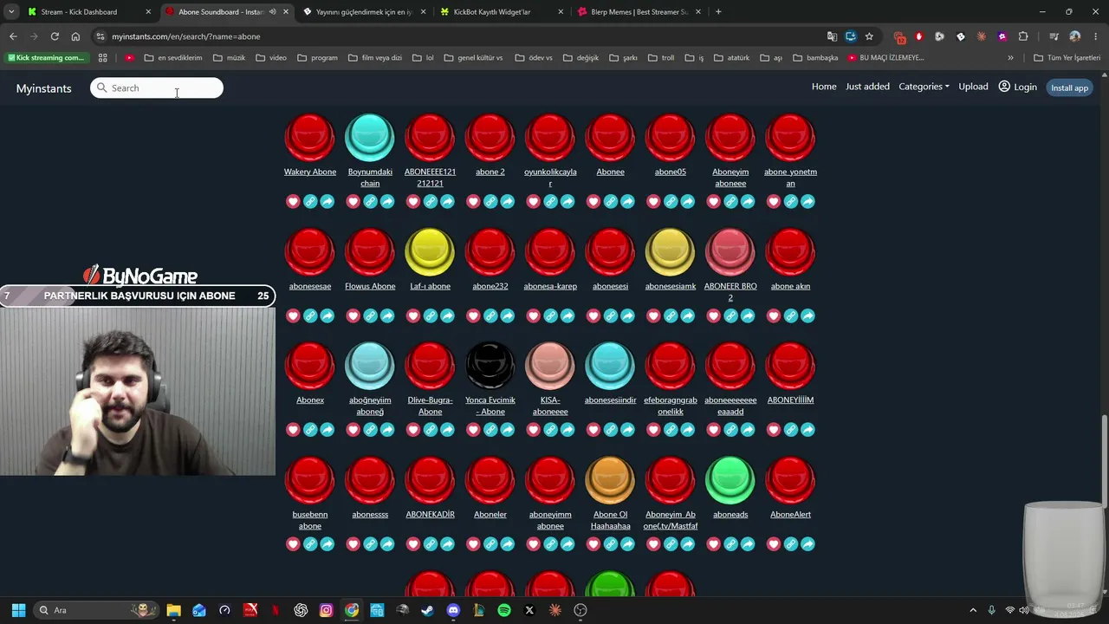Open the abone232 sound title link

point(490,286)
